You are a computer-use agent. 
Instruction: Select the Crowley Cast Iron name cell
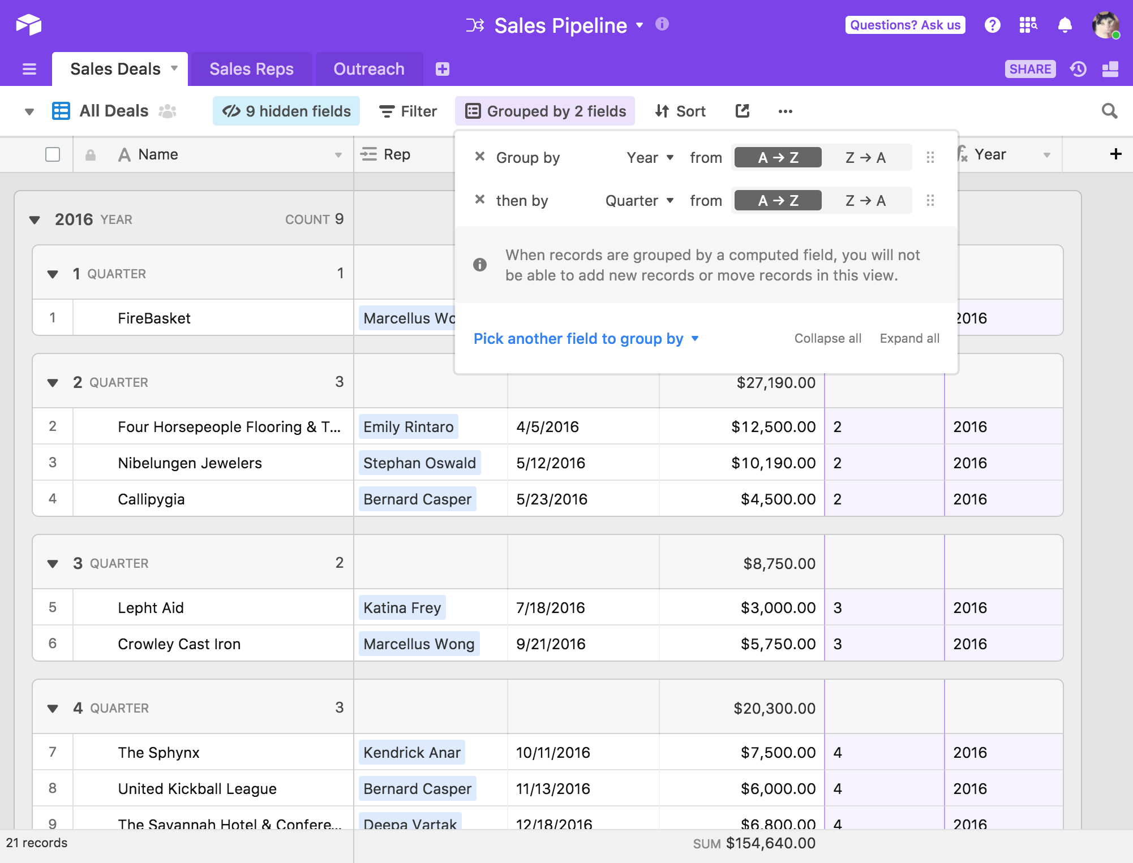point(213,644)
